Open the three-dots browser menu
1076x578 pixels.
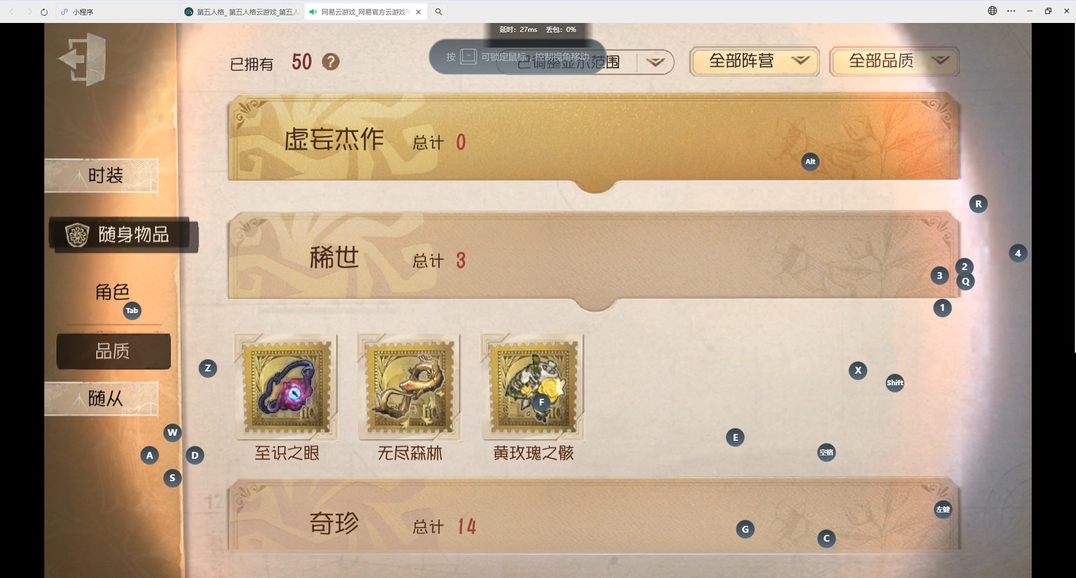pyautogui.click(x=1011, y=11)
